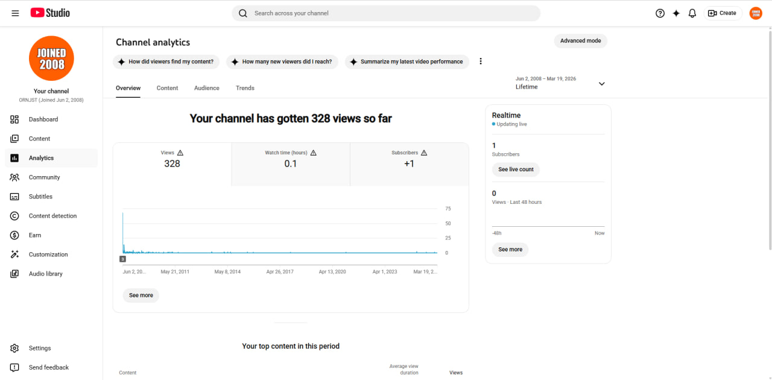Click the Customization wand icon

pyautogui.click(x=15, y=255)
